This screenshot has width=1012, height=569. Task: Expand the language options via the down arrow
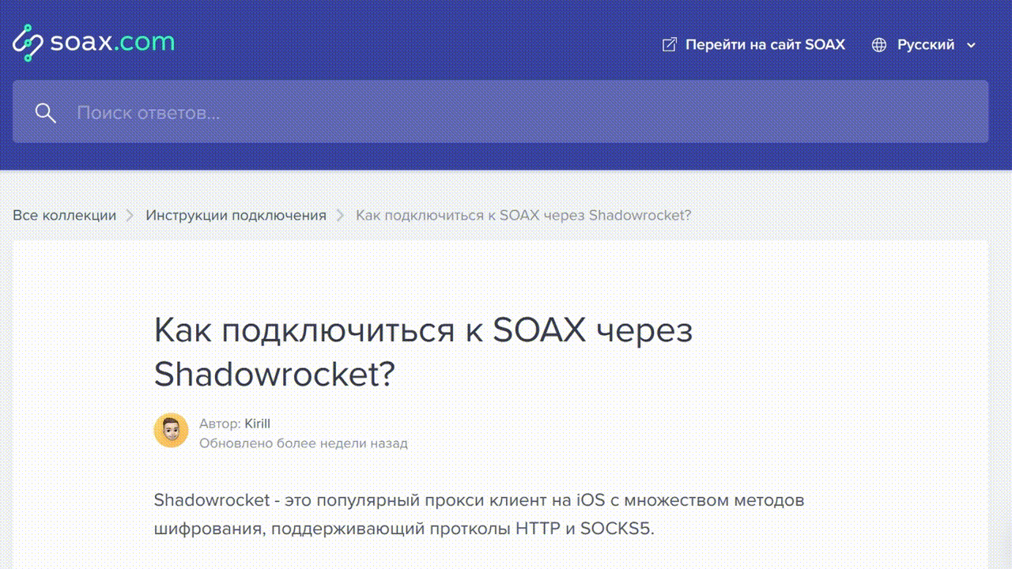pyautogui.click(x=969, y=45)
